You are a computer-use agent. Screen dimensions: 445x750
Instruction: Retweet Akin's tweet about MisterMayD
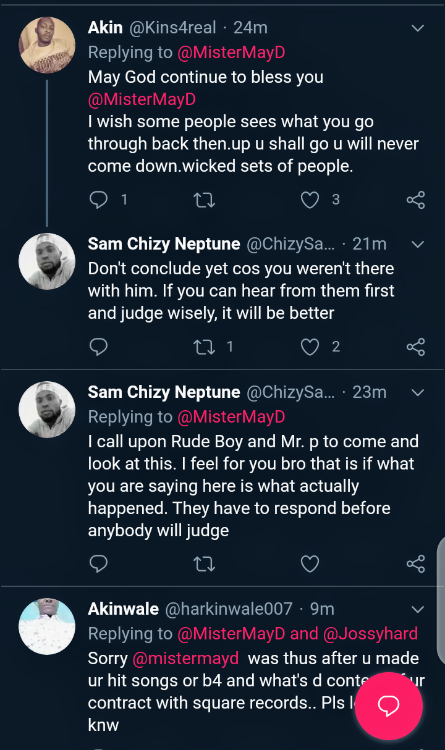(x=204, y=200)
